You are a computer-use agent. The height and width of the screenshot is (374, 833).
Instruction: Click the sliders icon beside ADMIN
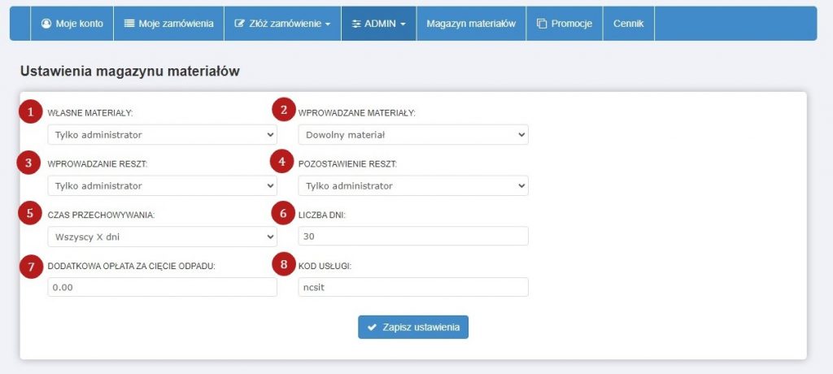pos(356,24)
